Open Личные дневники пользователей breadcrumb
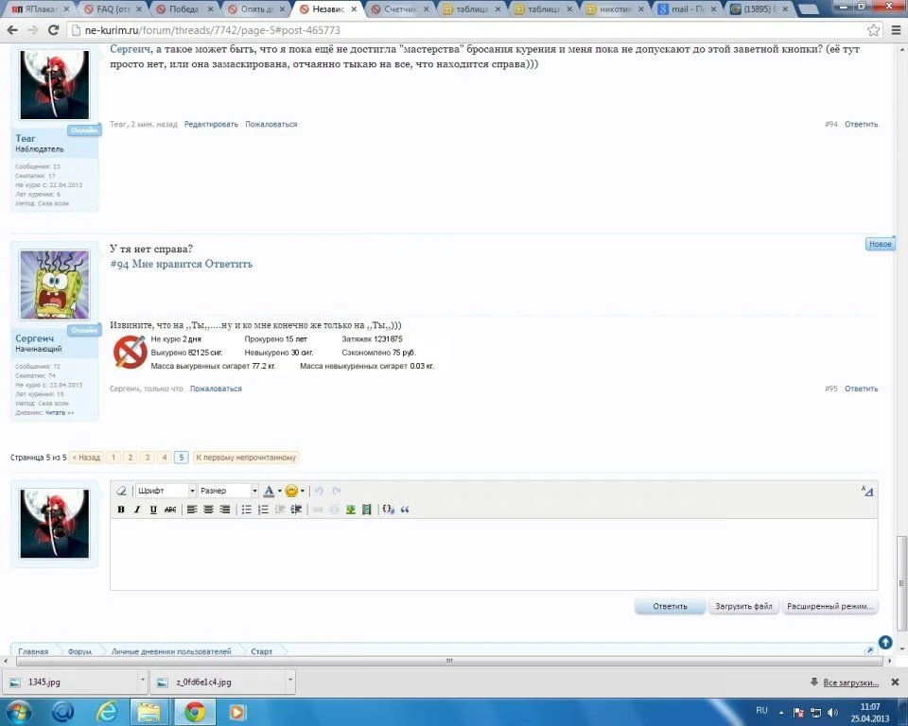Viewport: 908px width, 726px height. point(171,651)
